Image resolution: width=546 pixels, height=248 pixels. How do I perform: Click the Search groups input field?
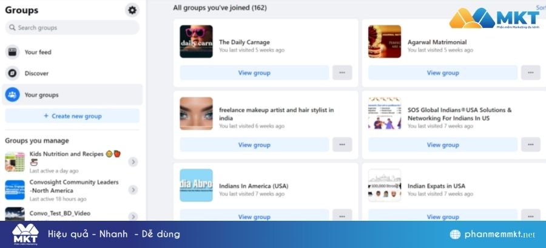tap(72, 27)
